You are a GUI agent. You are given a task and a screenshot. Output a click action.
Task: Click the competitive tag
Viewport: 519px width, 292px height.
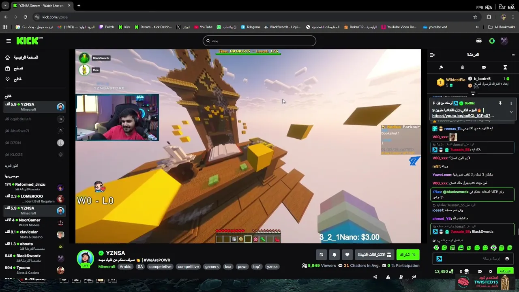(x=188, y=266)
